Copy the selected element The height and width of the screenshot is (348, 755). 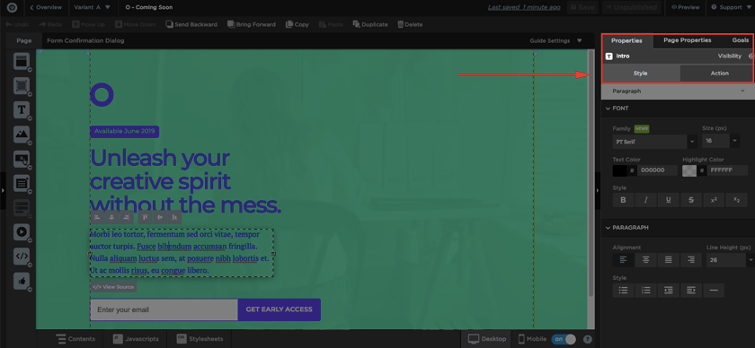point(298,24)
